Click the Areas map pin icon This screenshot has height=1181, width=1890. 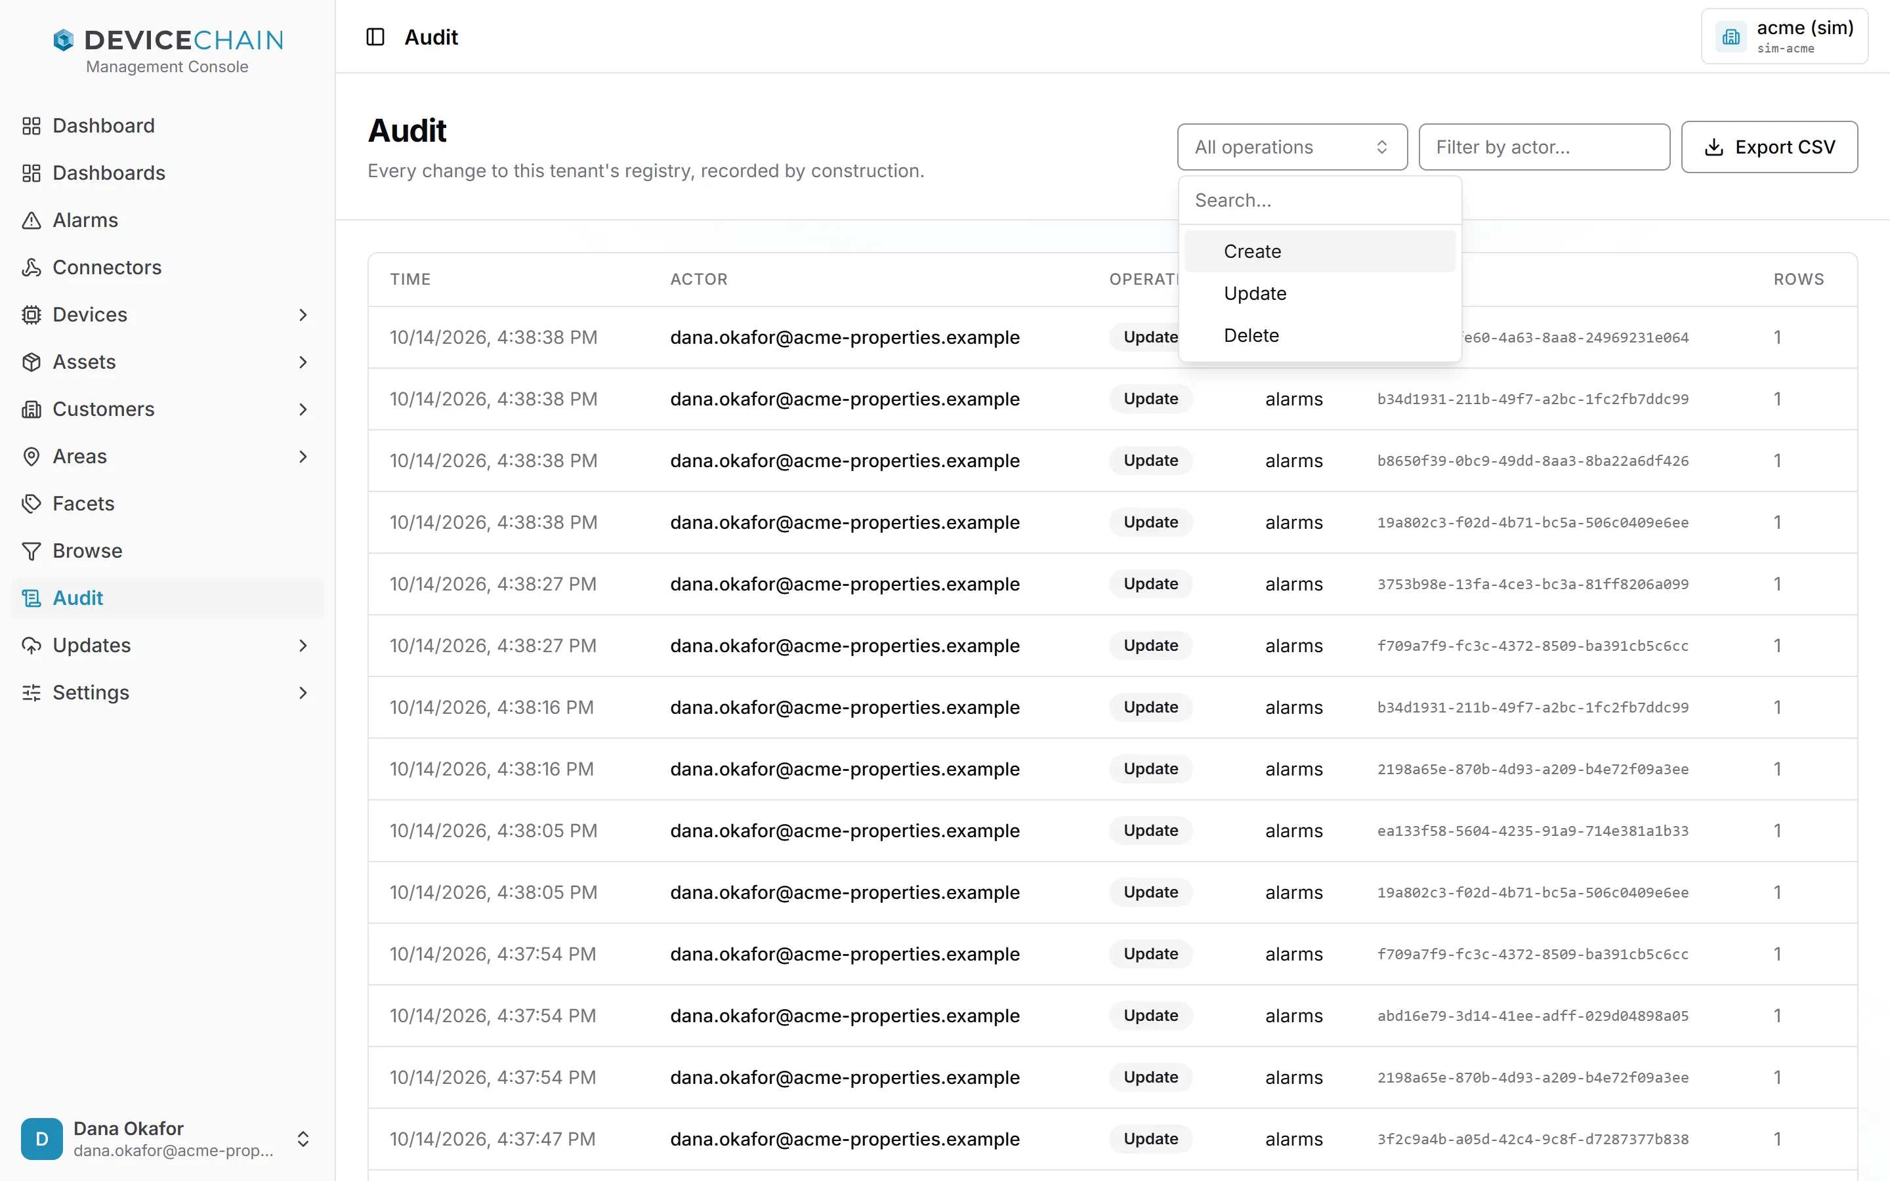31,456
